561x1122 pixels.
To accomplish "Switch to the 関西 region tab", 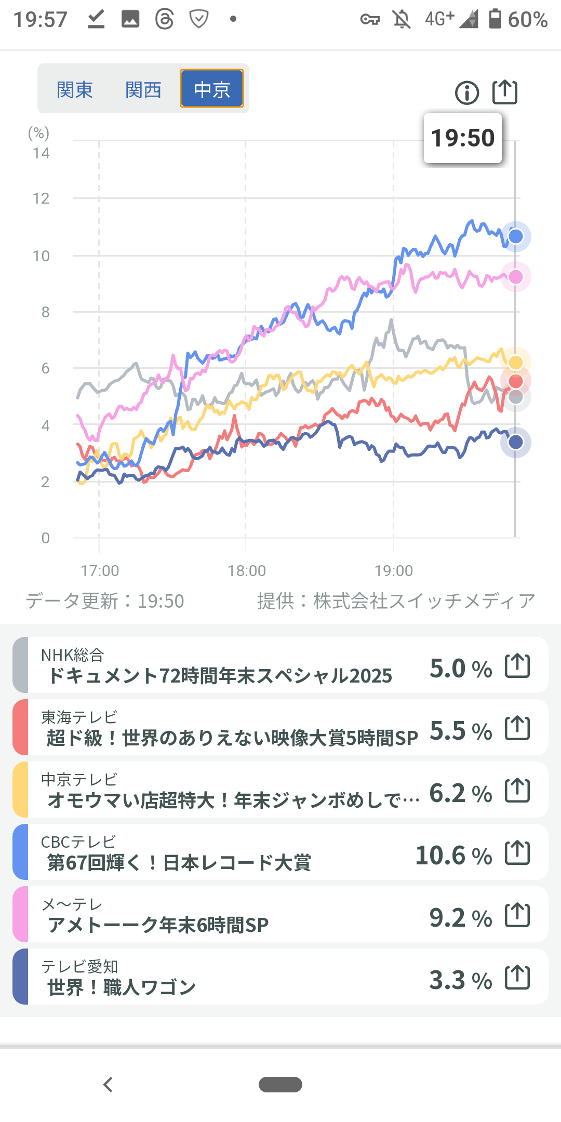I will [143, 89].
